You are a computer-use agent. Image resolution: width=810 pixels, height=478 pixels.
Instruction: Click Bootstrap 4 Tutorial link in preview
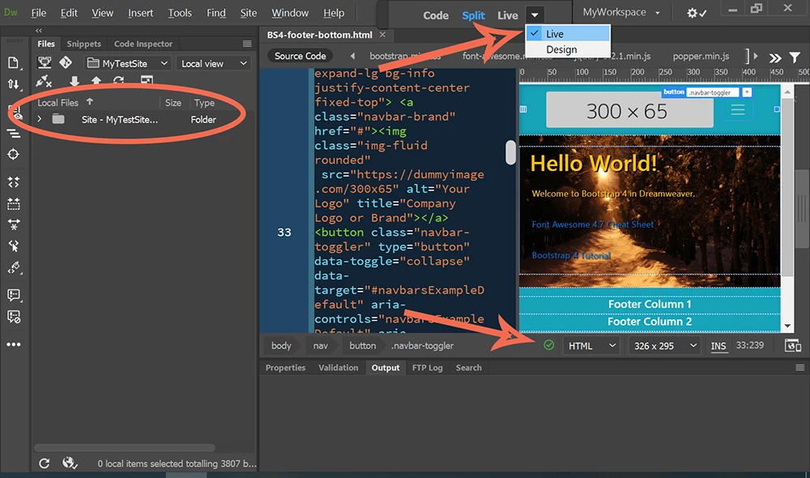pyautogui.click(x=571, y=255)
